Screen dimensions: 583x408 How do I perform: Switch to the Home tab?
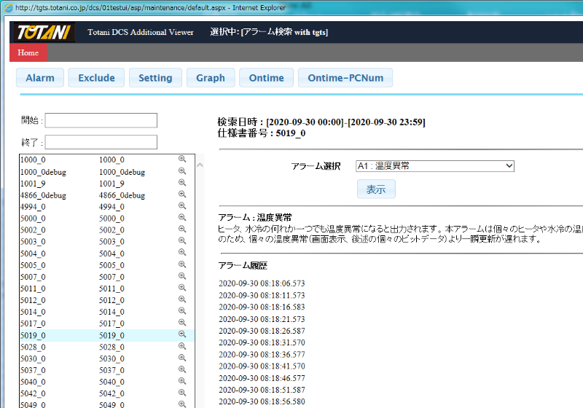point(28,52)
